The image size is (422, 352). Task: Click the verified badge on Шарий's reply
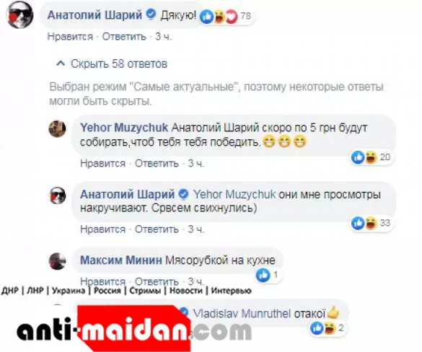[x=183, y=194]
